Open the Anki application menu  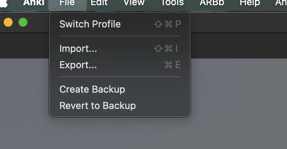(34, 3)
